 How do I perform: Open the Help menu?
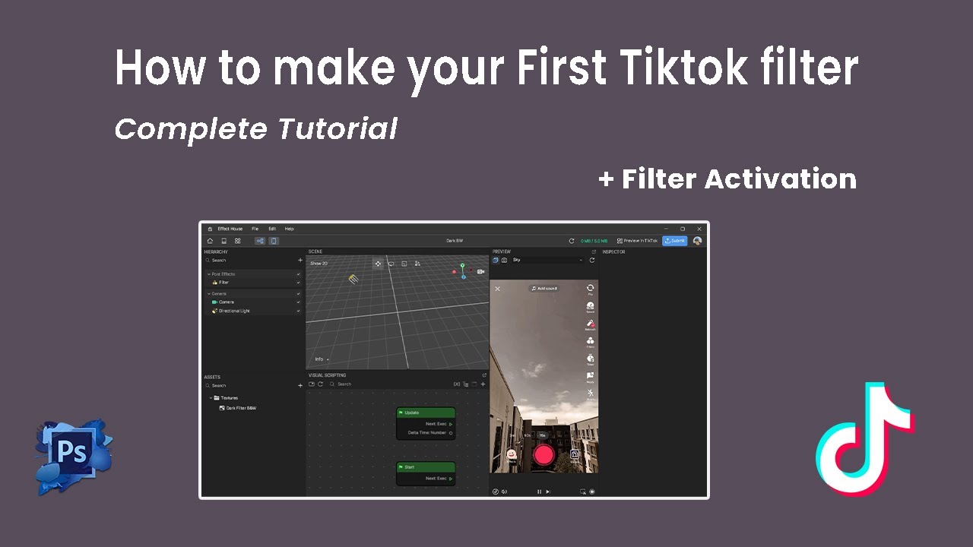pyautogui.click(x=289, y=229)
